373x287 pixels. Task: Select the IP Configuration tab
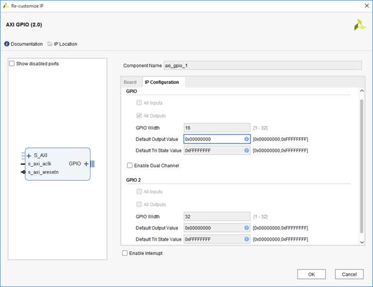point(162,82)
